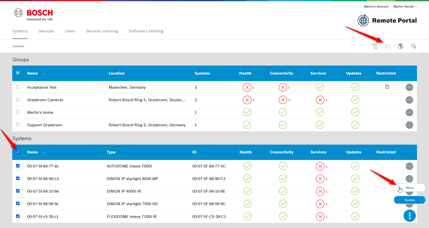Click Health error icon for Acceptance Test
429x228 pixels.
(x=247, y=87)
